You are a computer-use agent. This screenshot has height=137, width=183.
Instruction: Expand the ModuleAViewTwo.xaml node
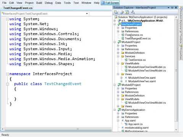click(122, 81)
